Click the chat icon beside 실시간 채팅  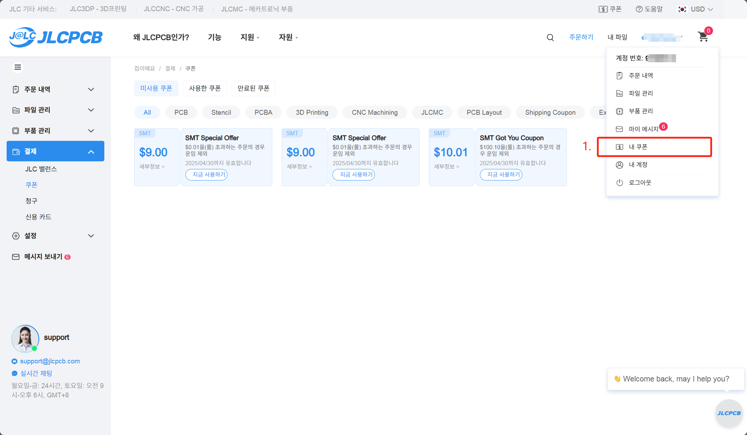(14, 373)
